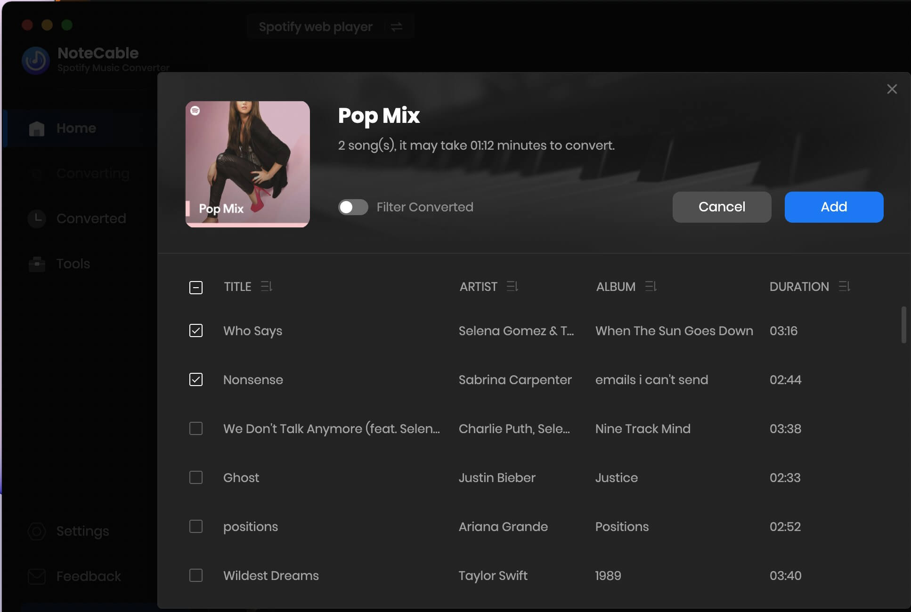Viewport: 911px width, 612px height.
Task: Click artist Ariana Grande
Action: point(503,527)
